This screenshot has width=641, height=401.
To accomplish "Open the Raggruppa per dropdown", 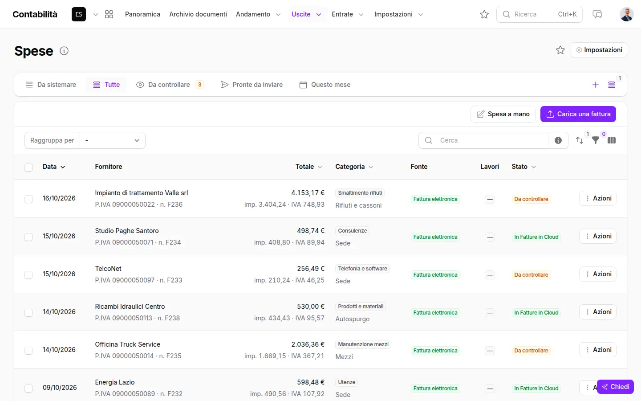I will [x=113, y=140].
